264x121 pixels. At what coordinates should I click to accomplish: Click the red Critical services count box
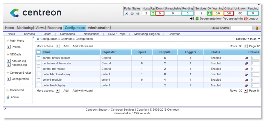point(229,14)
